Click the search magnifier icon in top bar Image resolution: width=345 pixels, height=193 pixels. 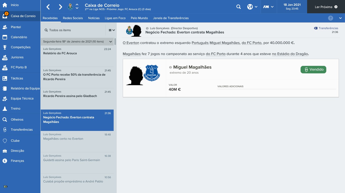pos(238,7)
